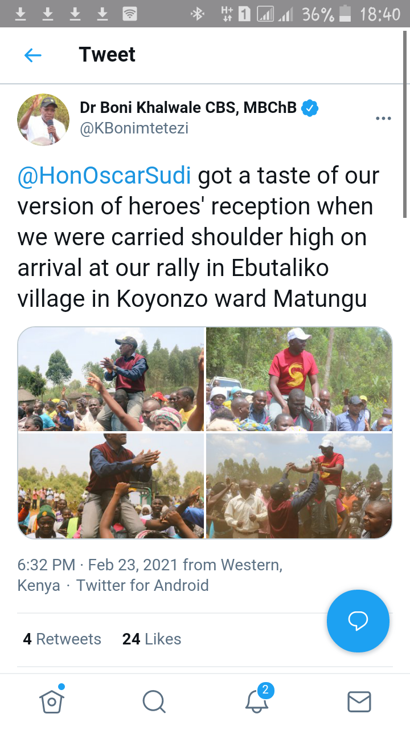Open the Search magnifier tab

tap(154, 701)
